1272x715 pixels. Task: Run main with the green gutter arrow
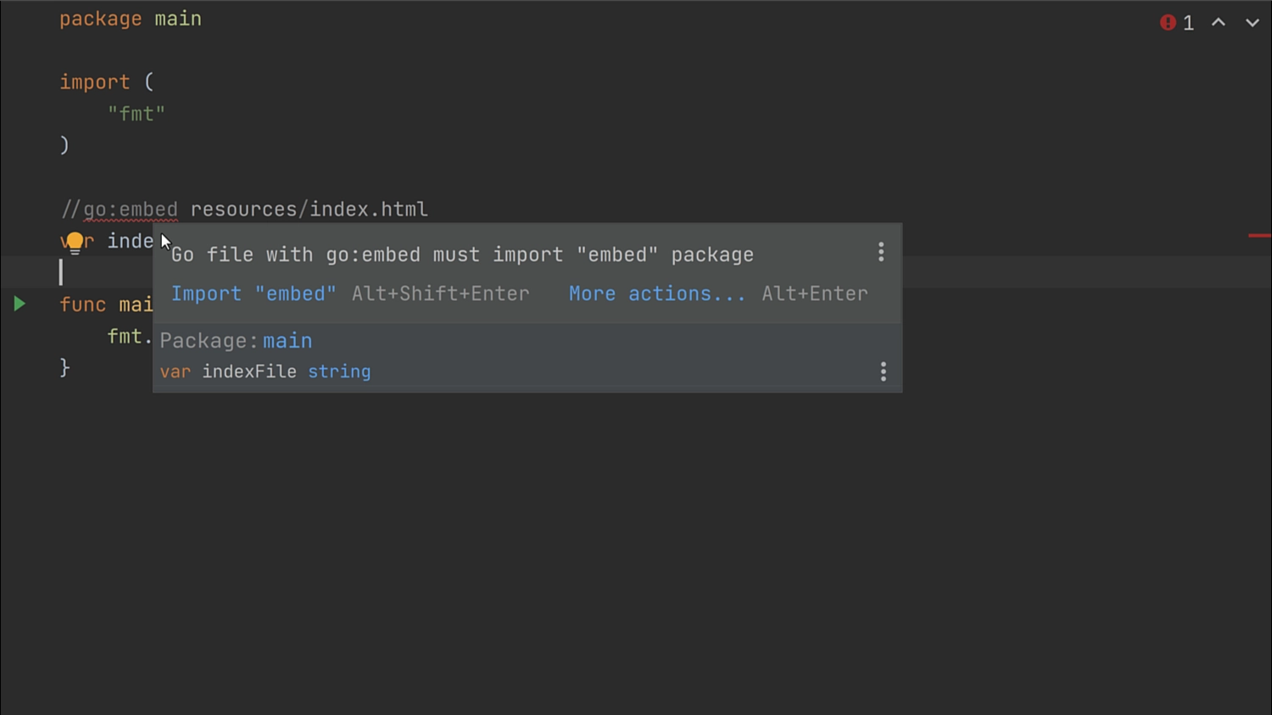(x=20, y=304)
